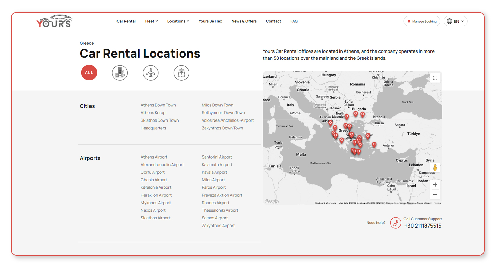This screenshot has height=277, width=496.
Task: Open the EN language selector
Action: coord(455,21)
